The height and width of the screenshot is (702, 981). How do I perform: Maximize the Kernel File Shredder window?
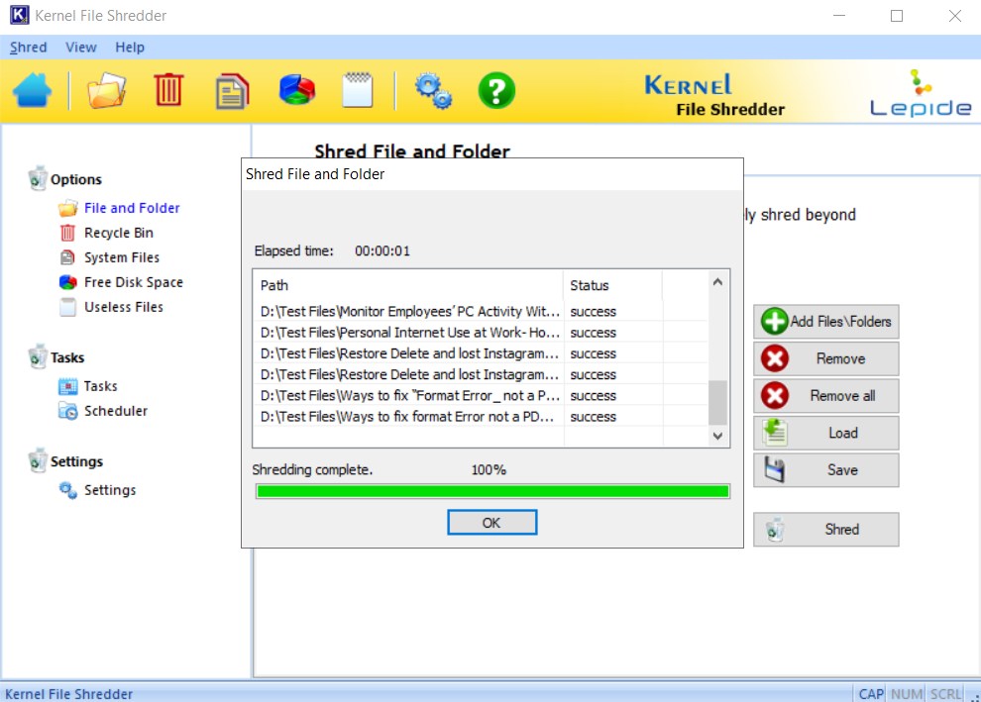(897, 16)
